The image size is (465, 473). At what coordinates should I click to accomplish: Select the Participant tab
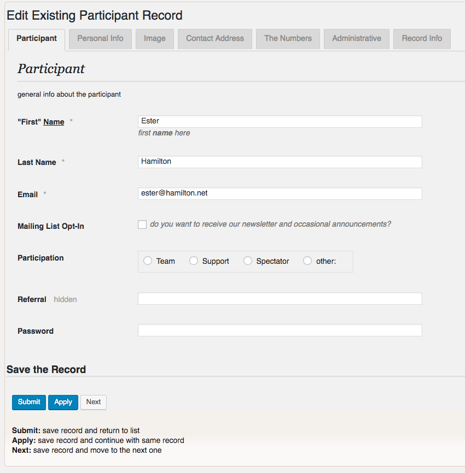pos(36,38)
